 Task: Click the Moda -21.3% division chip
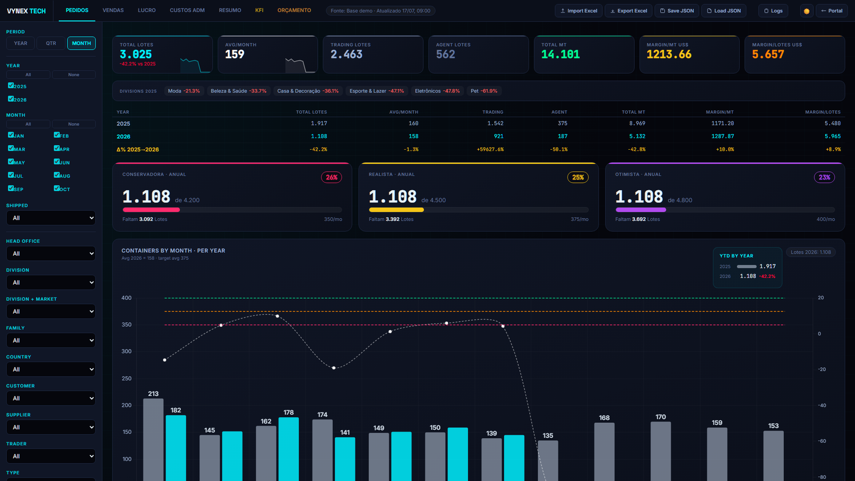pos(184,91)
